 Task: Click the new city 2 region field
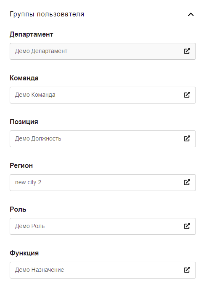point(103,183)
